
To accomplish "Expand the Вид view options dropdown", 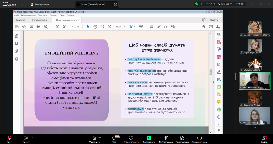I will tap(240, 4).
